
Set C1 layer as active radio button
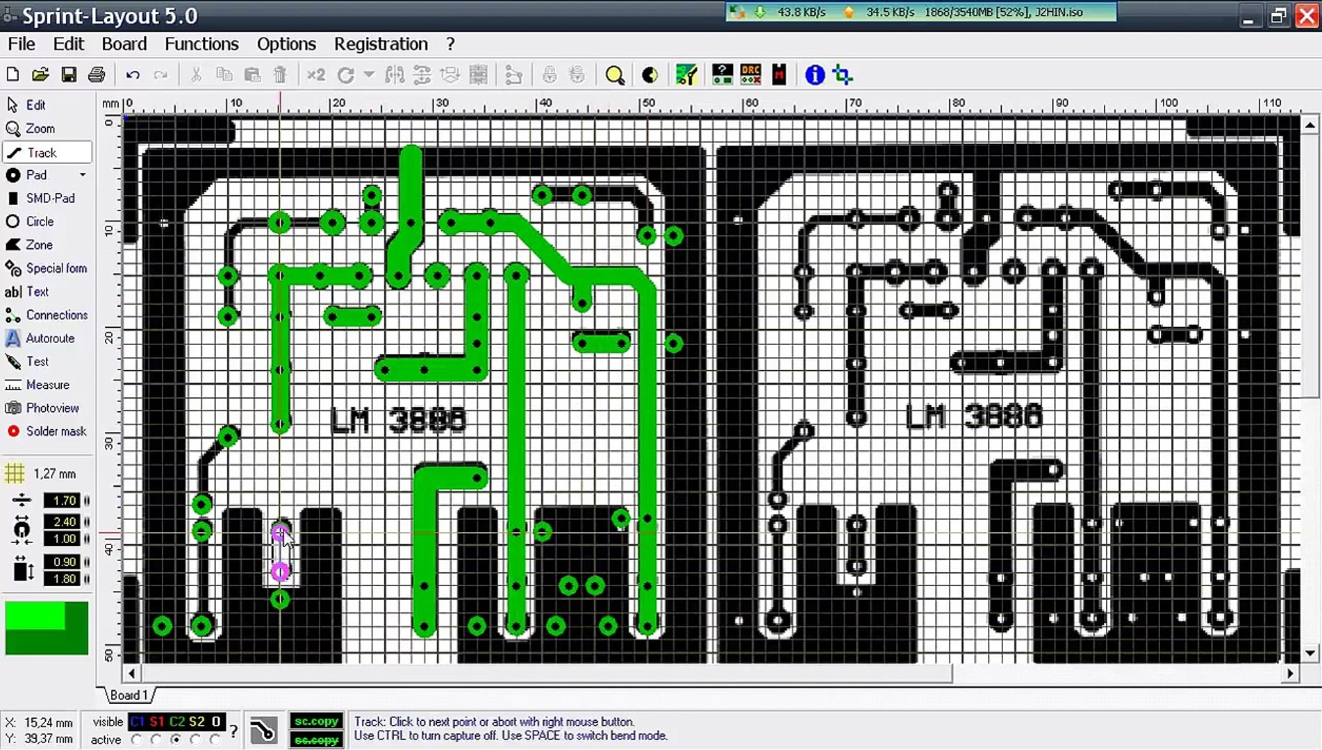tap(137, 740)
